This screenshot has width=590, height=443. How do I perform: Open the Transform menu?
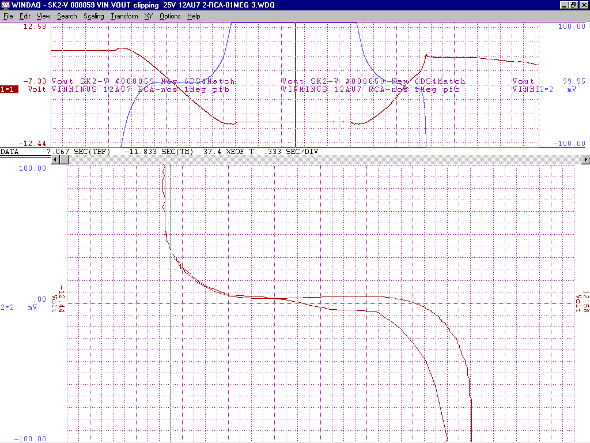tap(124, 16)
